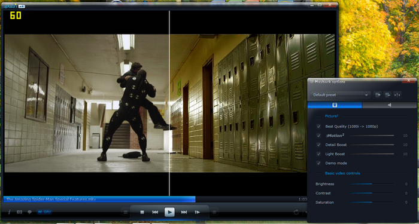Click the demo mode split divider line
The height and width of the screenshot is (224, 419).
(x=169, y=103)
